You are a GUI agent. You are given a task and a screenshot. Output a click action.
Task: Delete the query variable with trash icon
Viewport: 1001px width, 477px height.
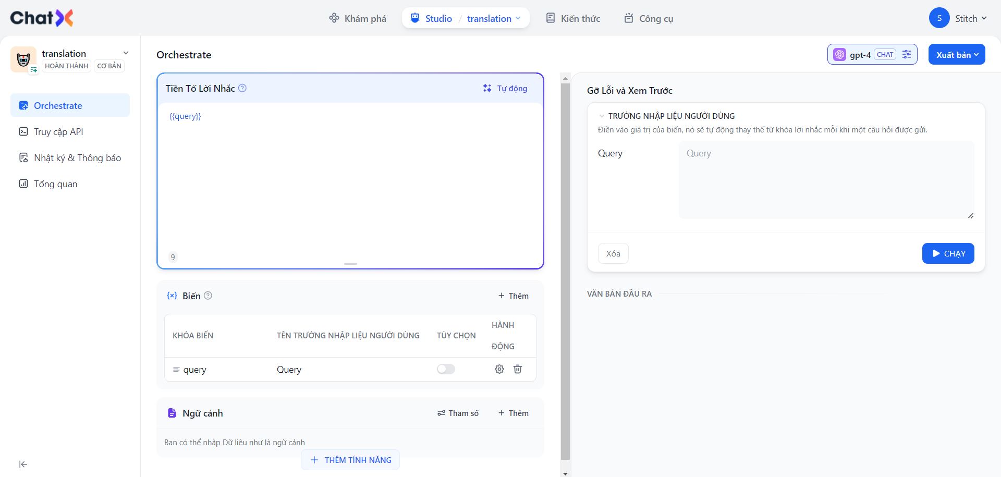pos(518,369)
